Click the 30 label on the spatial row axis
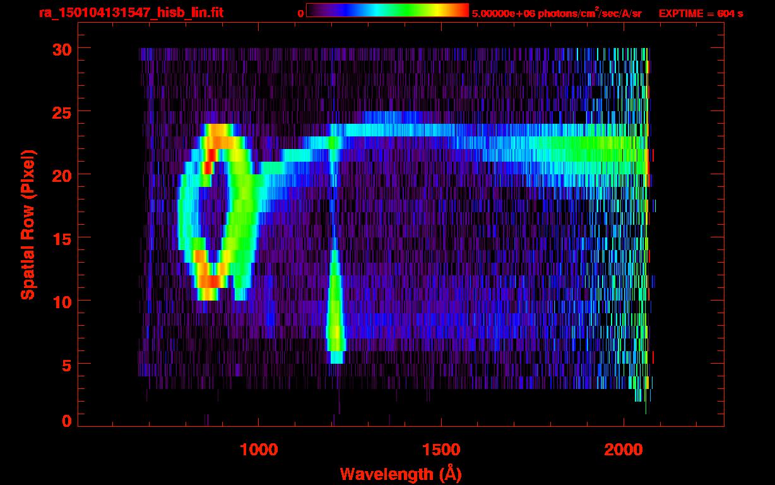The width and height of the screenshot is (775, 485). point(62,49)
